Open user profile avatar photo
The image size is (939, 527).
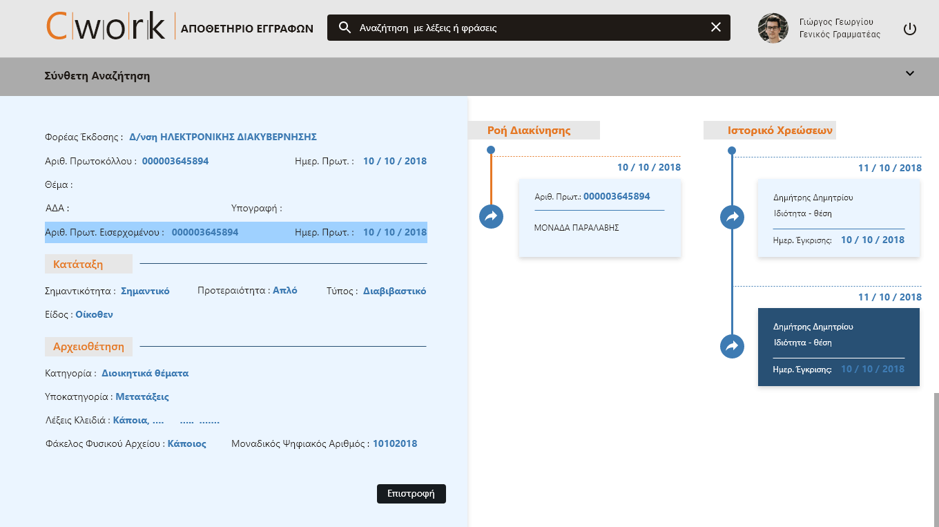point(773,28)
